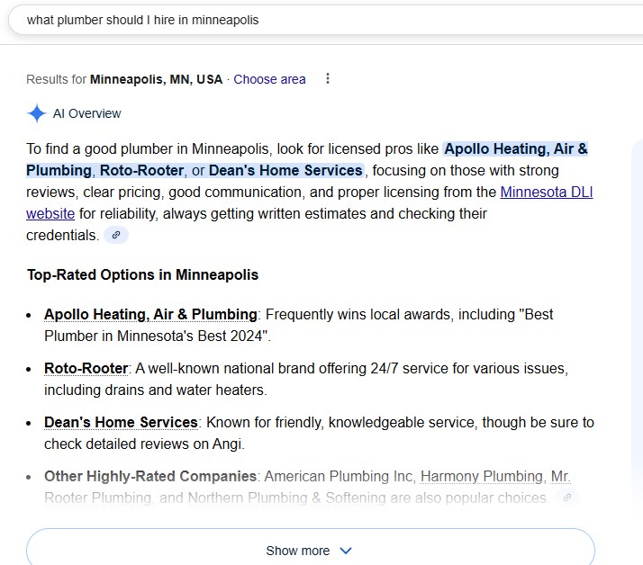The width and height of the screenshot is (643, 565).
Task: Open Apollo Heating, Air & Plumbing bullet link
Action: (x=150, y=314)
